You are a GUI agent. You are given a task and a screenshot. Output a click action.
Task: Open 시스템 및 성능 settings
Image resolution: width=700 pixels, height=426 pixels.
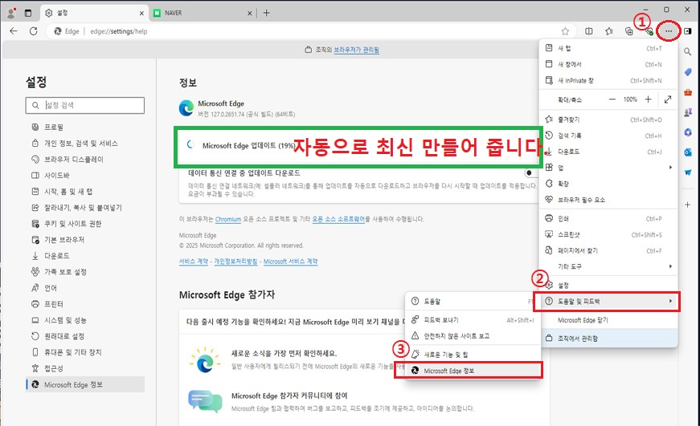[x=85, y=320]
